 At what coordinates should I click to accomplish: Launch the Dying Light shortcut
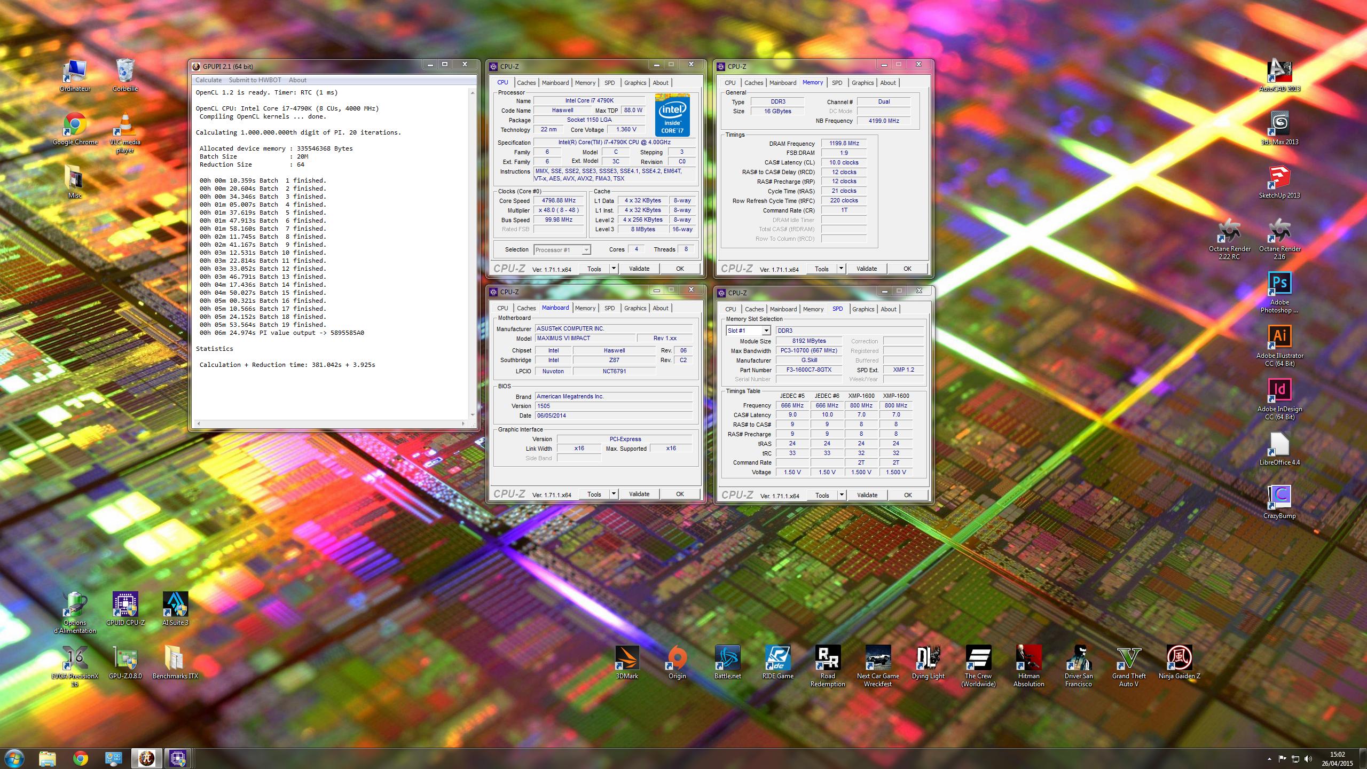928,662
